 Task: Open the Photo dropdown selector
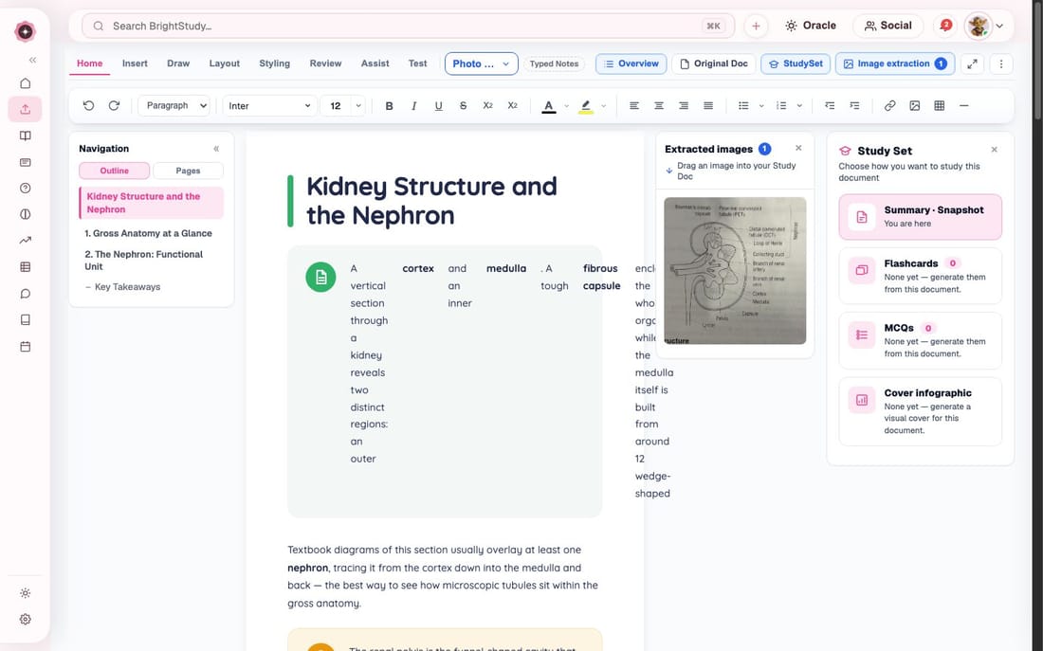click(x=481, y=63)
